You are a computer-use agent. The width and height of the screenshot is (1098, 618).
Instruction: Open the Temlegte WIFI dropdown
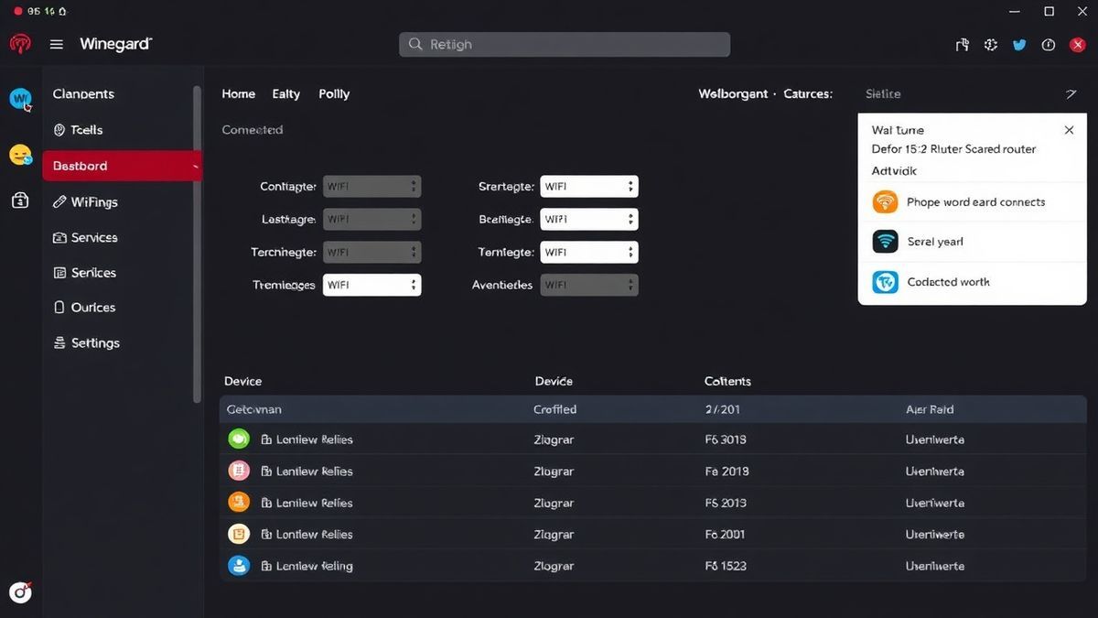click(589, 252)
